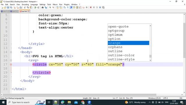Collapse the svg fold marker on line 16
This screenshot has width=186, height=105.
click(x=11, y=60)
